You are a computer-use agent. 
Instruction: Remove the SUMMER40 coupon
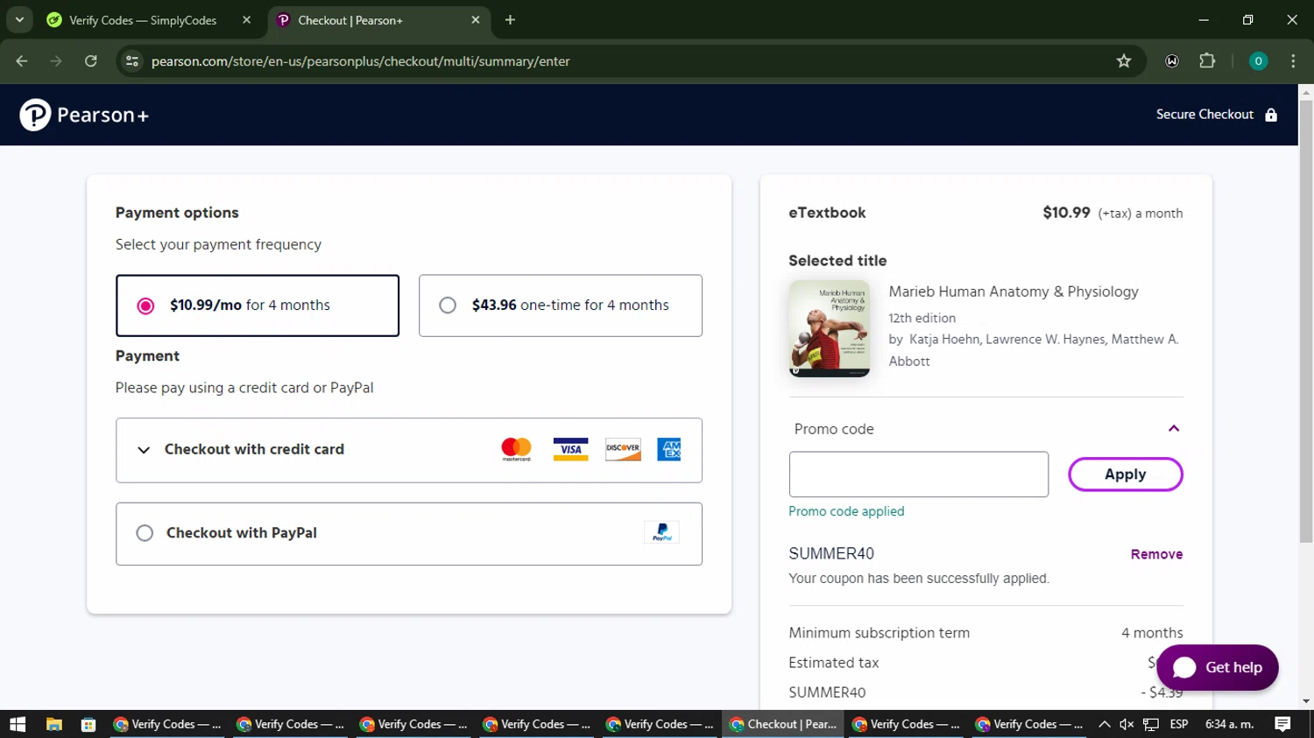coord(1156,554)
